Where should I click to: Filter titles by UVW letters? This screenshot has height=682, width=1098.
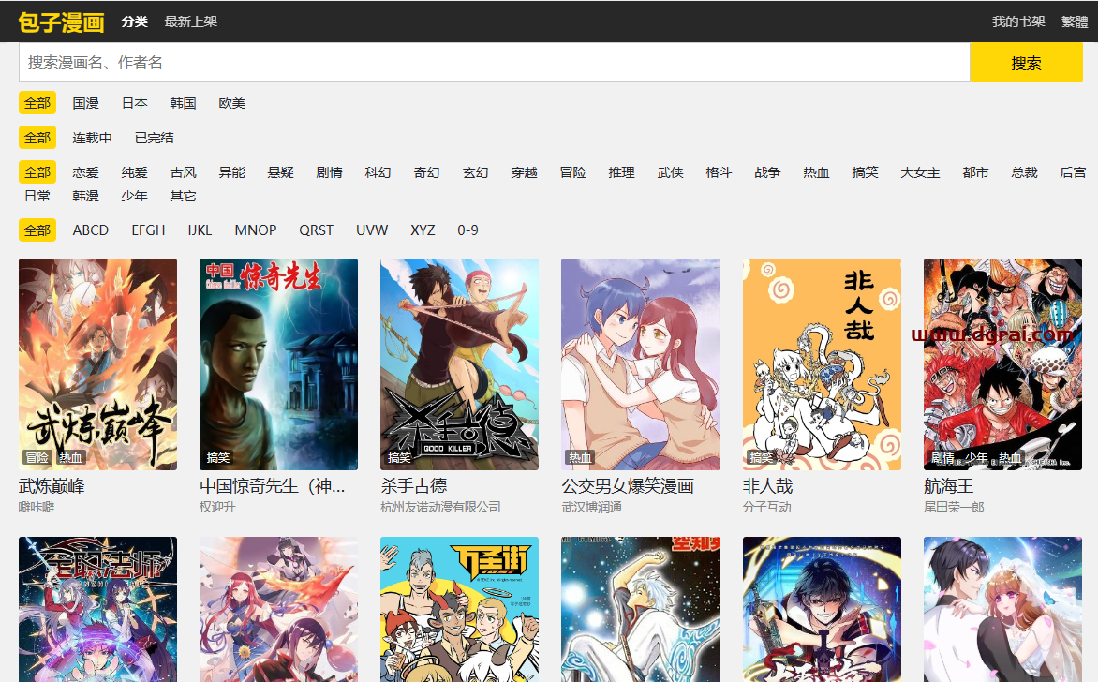click(372, 230)
